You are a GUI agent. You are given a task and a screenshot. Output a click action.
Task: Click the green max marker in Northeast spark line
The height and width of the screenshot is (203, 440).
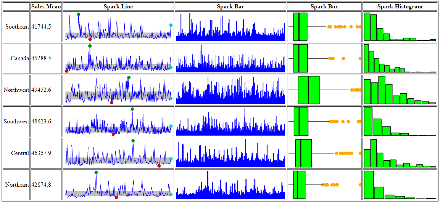(96, 173)
